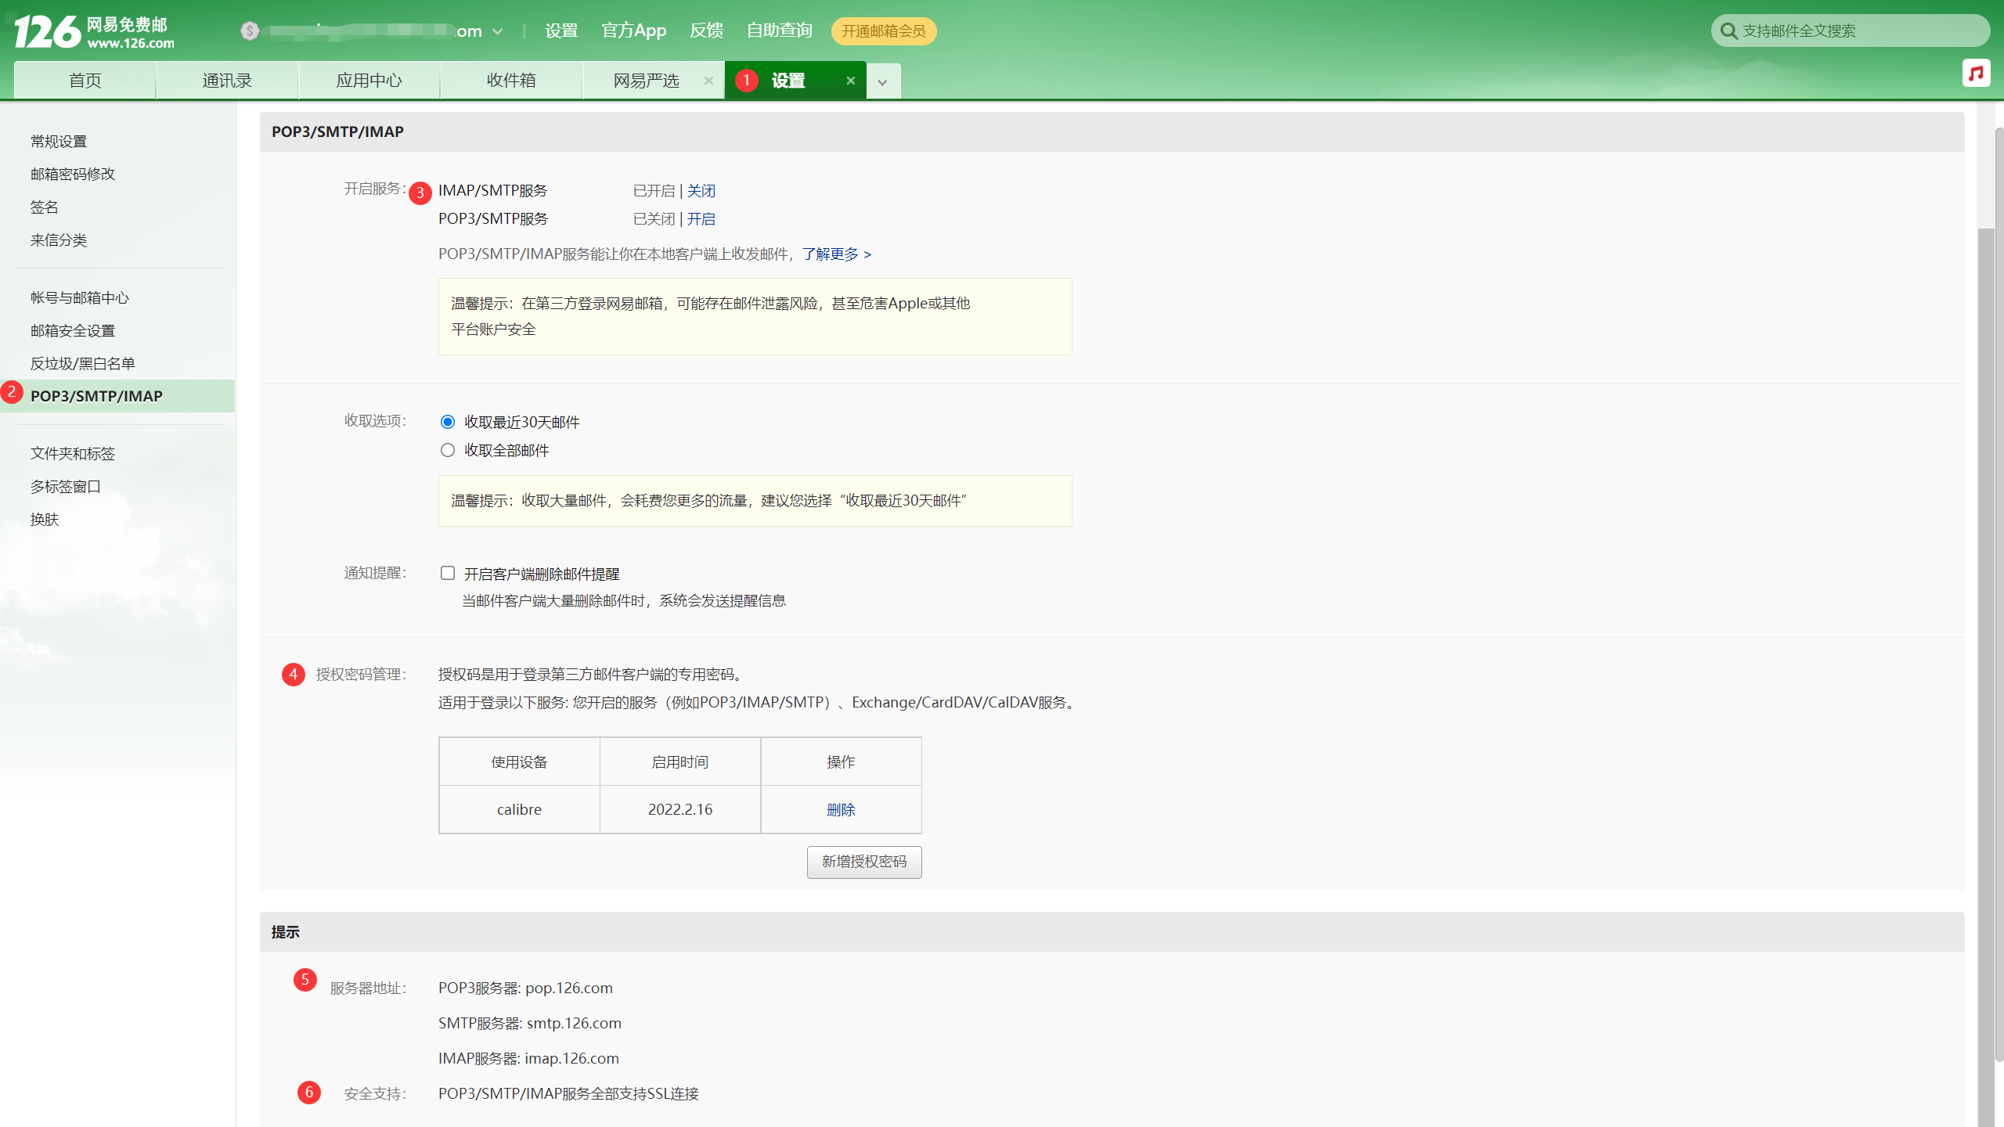Select 收取全部邮件 radio option
2004x1127 pixels.
(448, 451)
